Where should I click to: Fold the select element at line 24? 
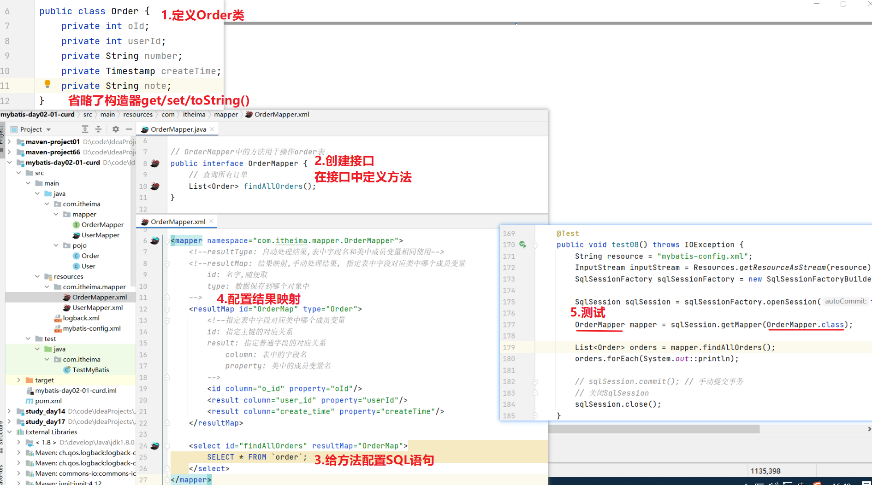click(167, 446)
